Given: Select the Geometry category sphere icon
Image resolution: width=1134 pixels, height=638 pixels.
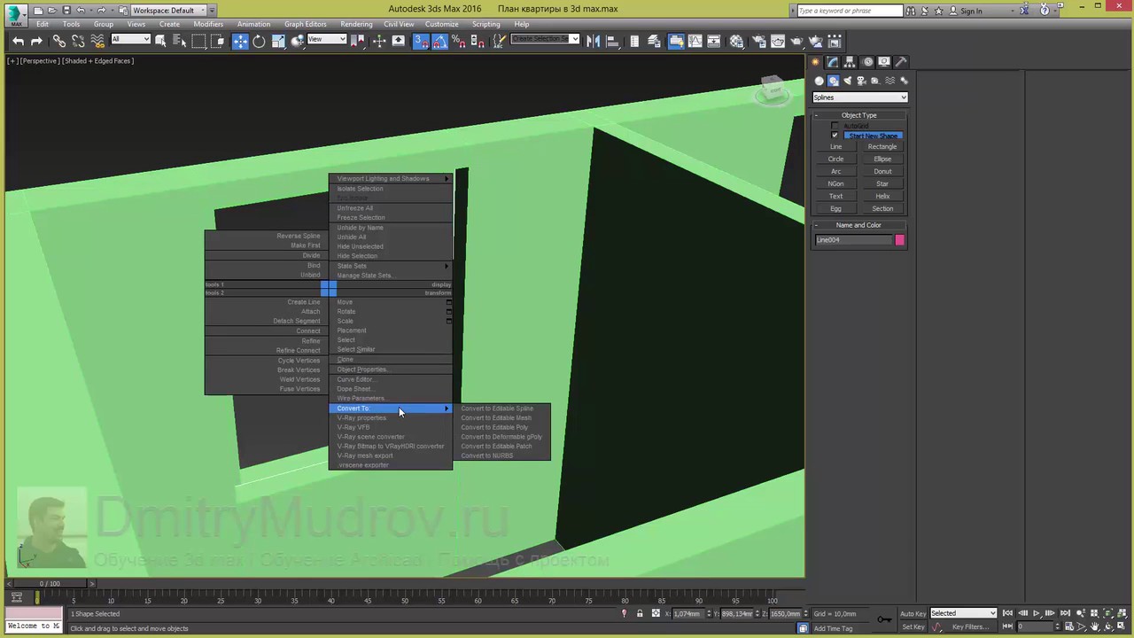Looking at the screenshot, I should point(819,81).
